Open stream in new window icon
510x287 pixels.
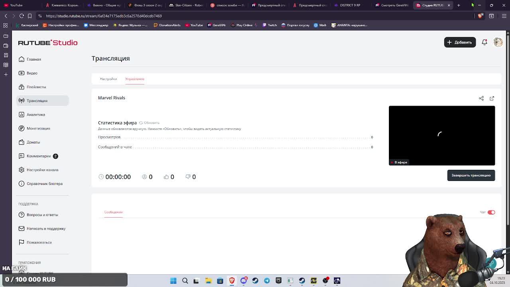coord(492,98)
